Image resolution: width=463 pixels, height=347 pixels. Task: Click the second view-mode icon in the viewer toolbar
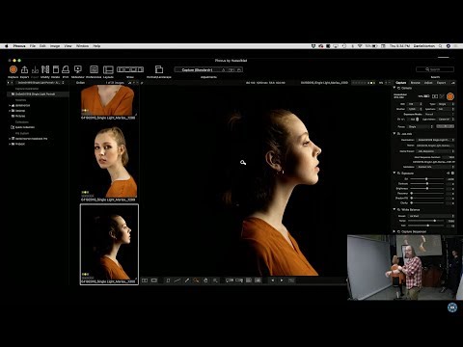154,280
